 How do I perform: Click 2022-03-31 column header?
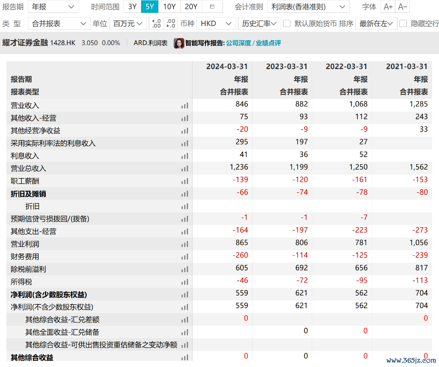(x=346, y=67)
